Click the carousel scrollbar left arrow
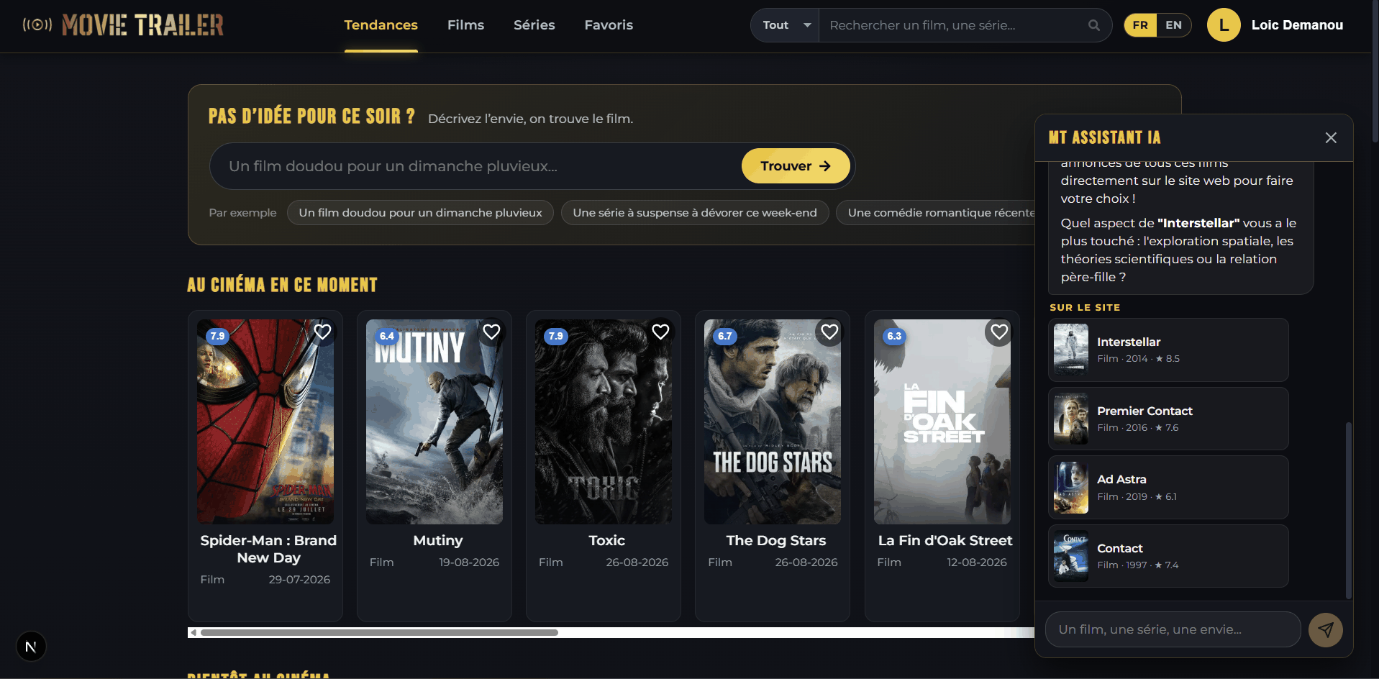 [x=193, y=633]
